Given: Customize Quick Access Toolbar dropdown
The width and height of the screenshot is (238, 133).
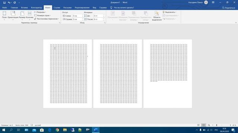Looking at the screenshot, I should pyautogui.click(x=19, y=3).
